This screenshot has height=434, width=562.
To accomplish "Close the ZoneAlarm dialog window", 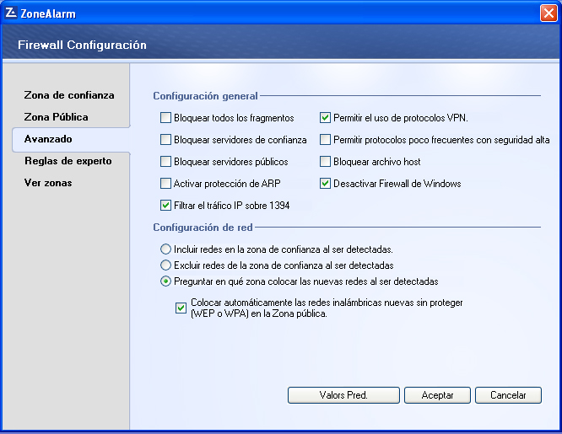I will (x=548, y=13).
